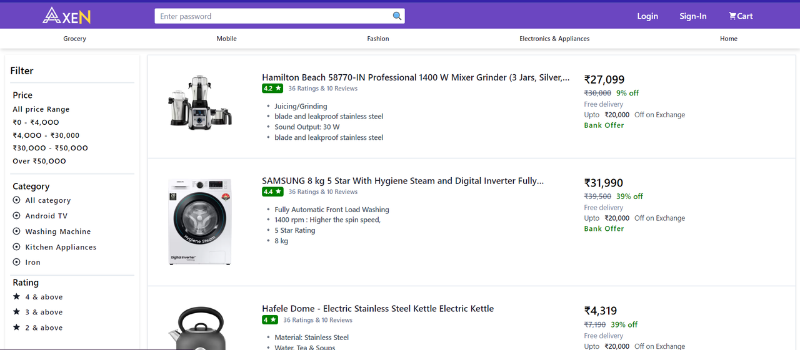Click the green 4 star badge of Hafele kettle

270,320
